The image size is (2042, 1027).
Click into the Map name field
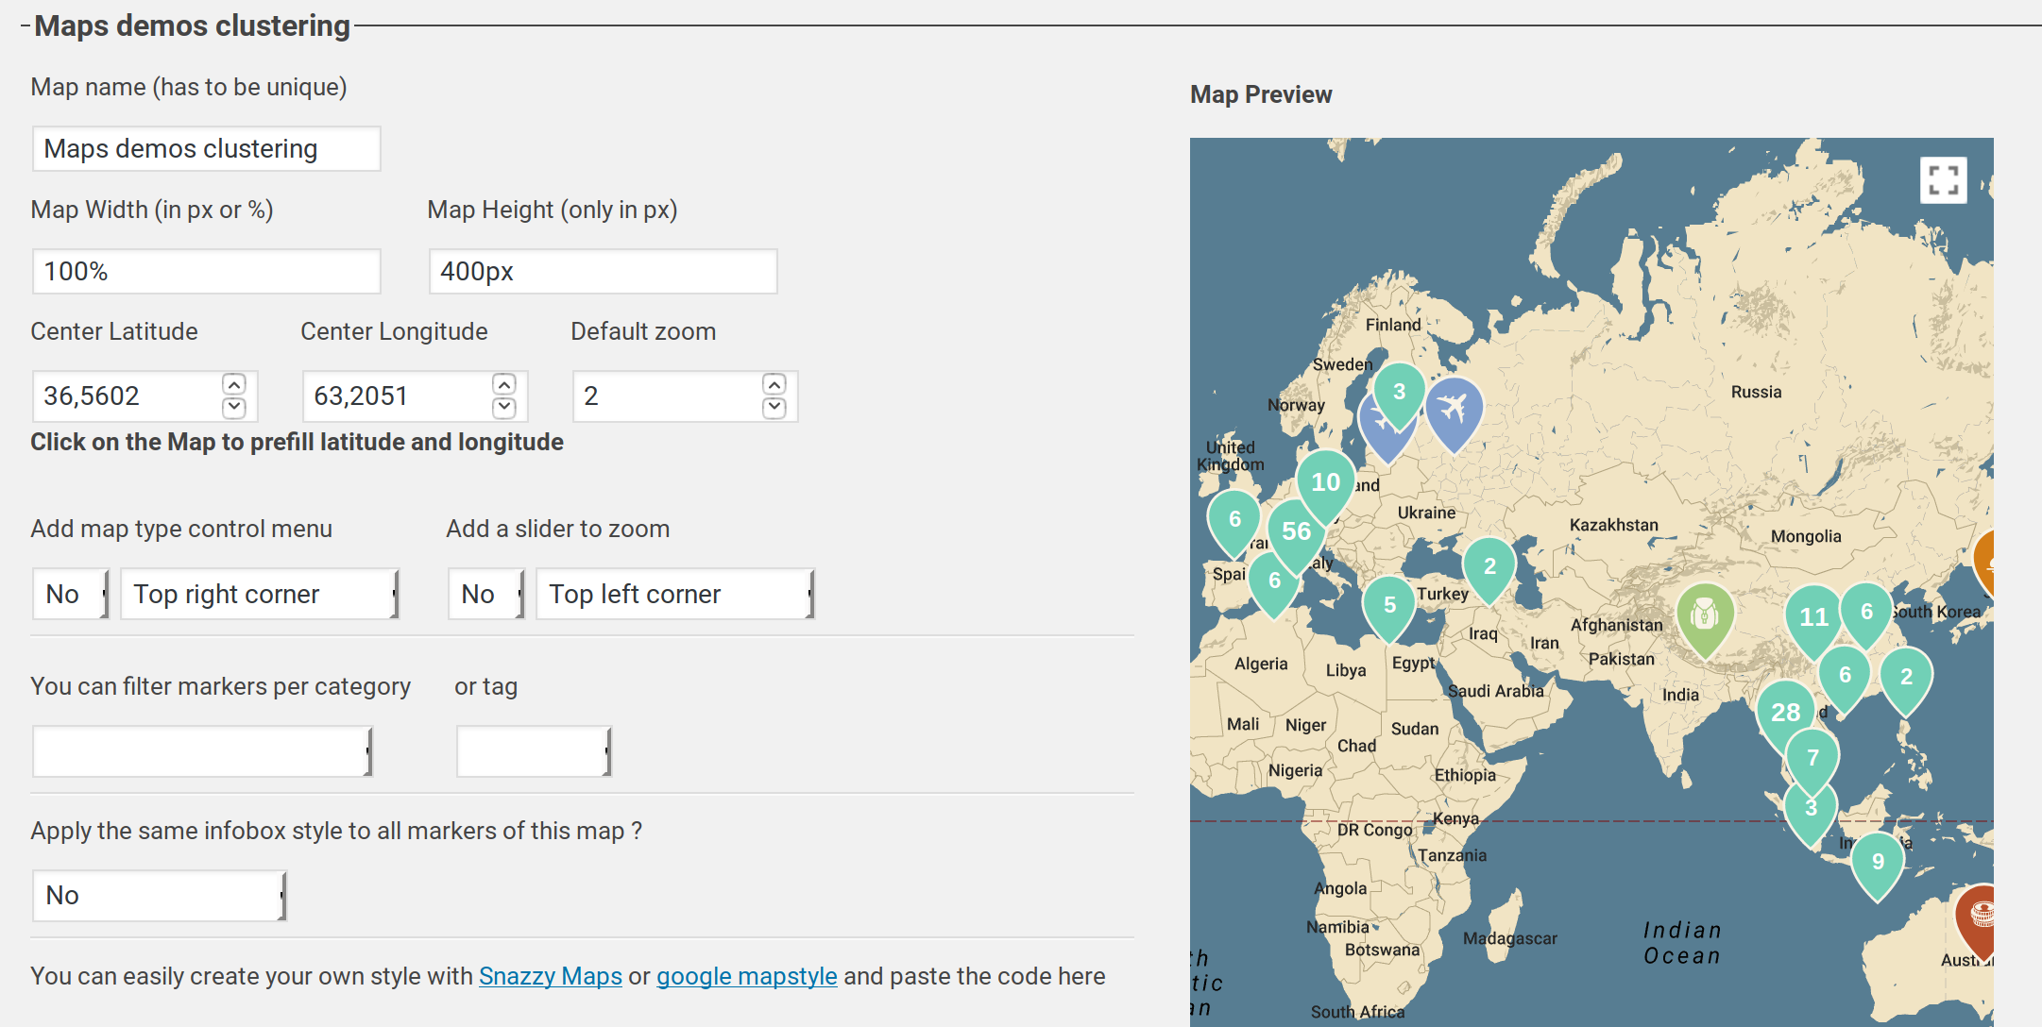click(x=206, y=149)
